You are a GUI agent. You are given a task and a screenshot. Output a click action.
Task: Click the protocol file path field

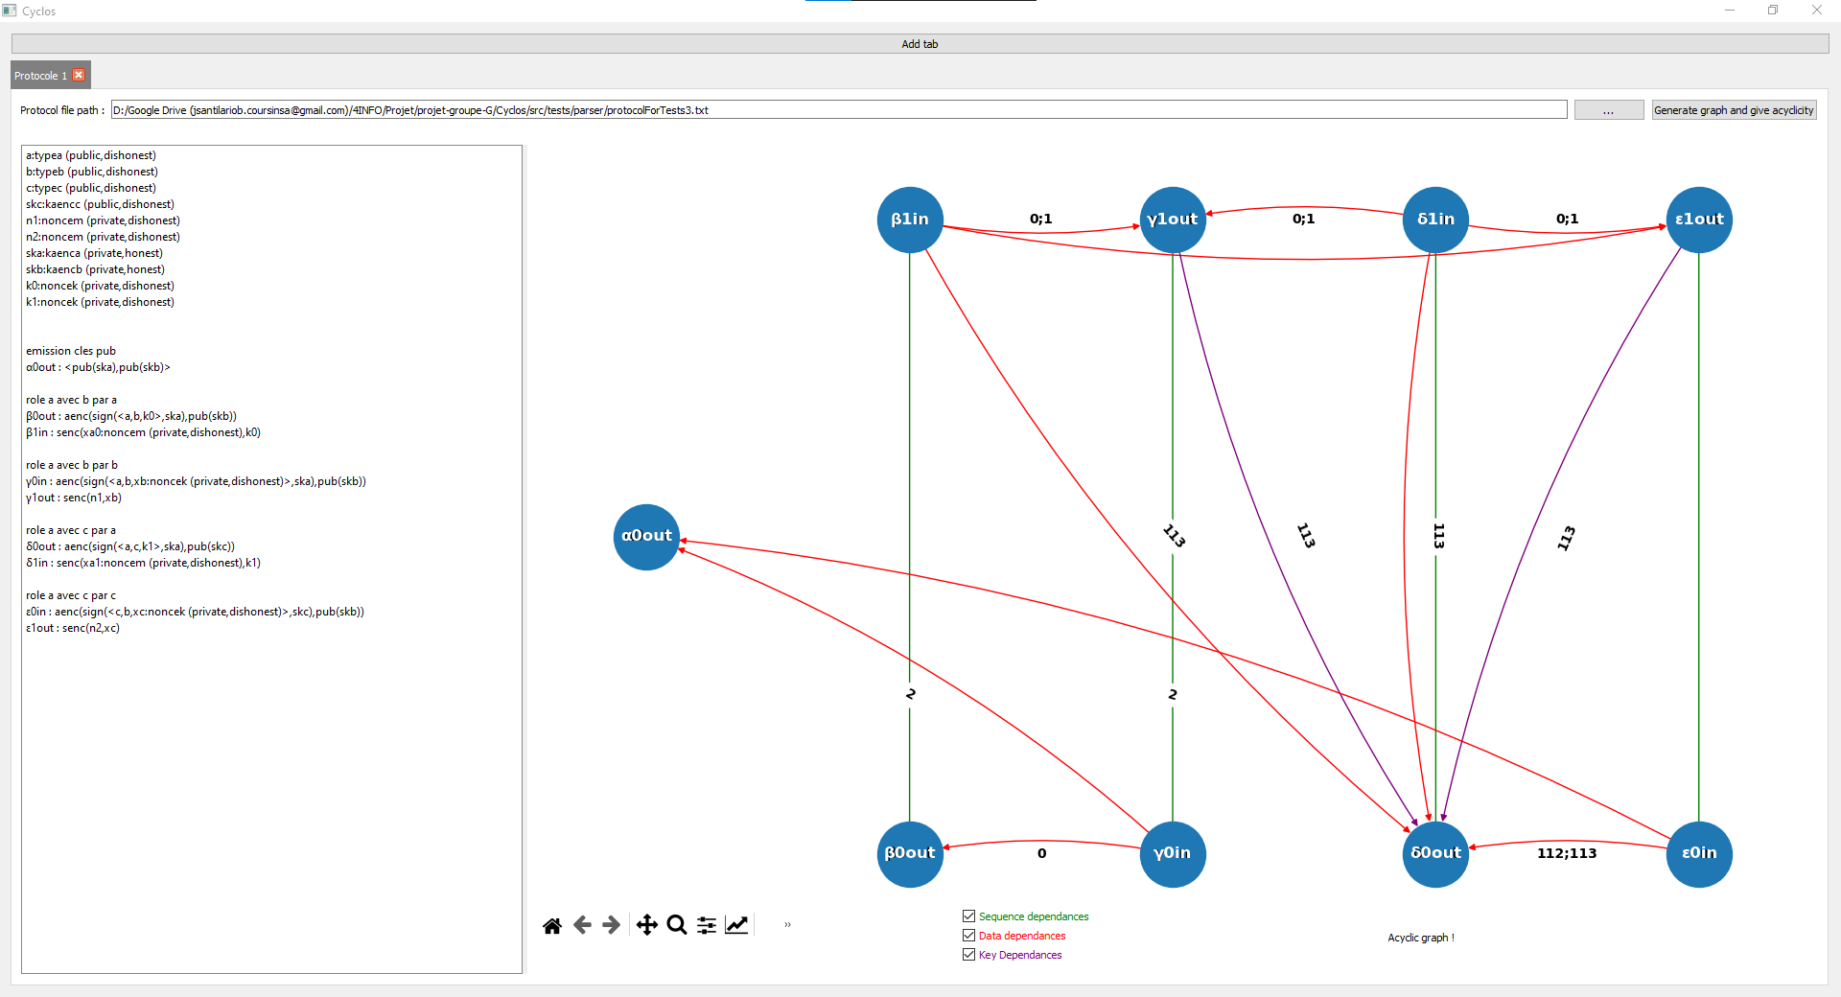(x=839, y=110)
